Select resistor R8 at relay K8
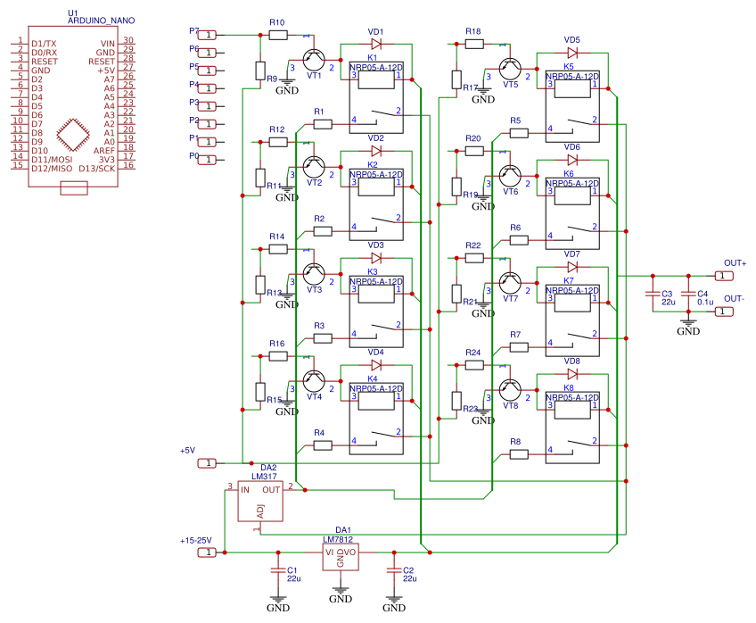The image size is (756, 623). 518,454
